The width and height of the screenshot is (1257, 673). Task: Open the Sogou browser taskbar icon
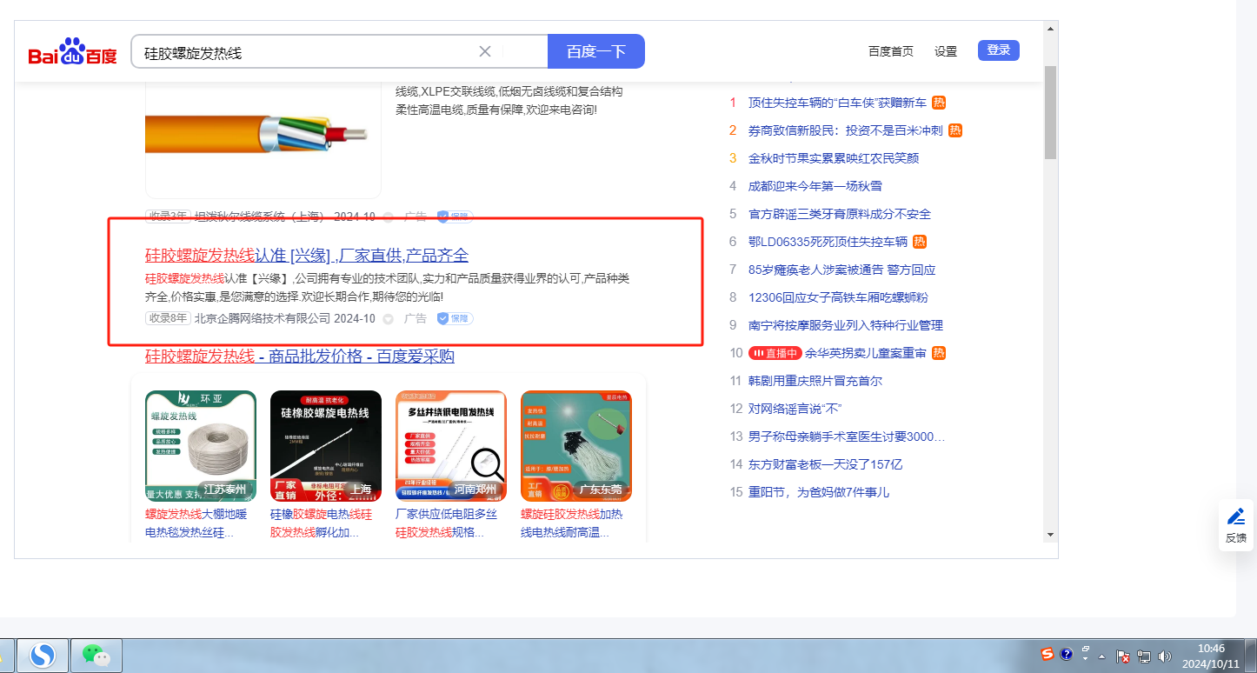click(43, 656)
